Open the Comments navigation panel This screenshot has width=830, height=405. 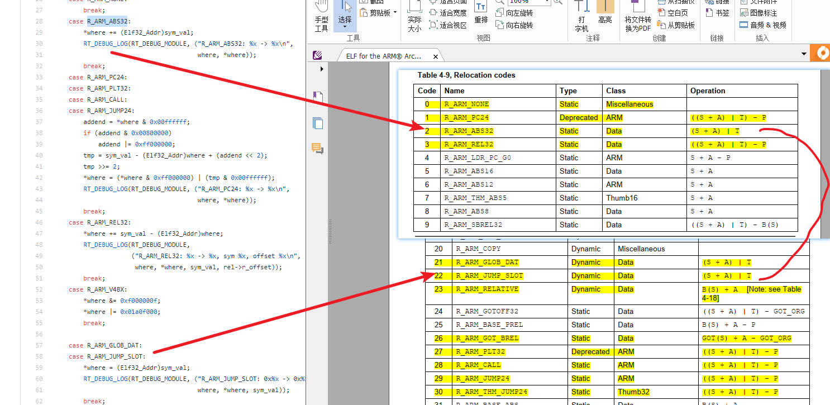click(318, 149)
